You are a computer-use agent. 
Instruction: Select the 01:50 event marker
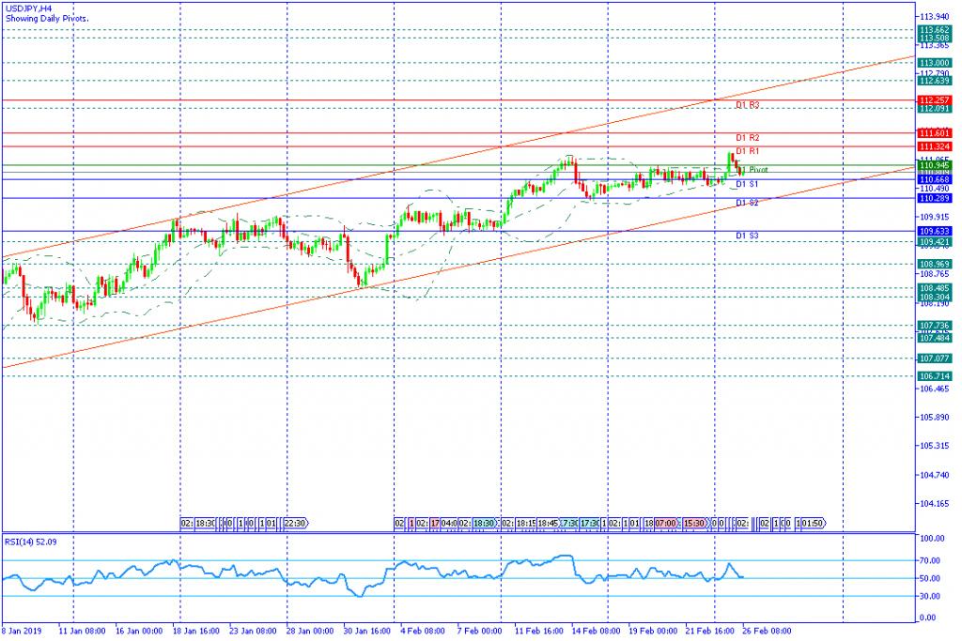click(813, 523)
